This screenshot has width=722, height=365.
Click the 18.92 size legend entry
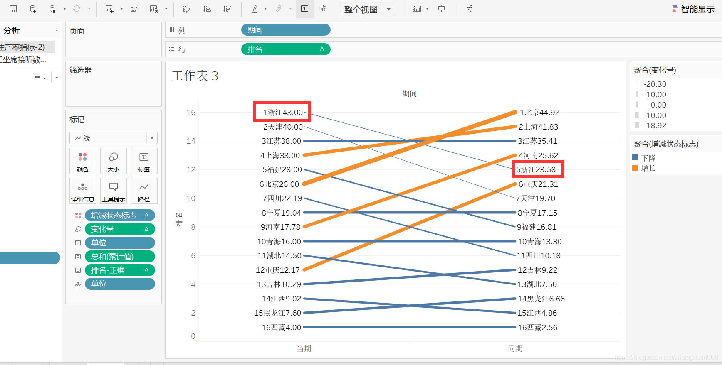tap(656, 126)
